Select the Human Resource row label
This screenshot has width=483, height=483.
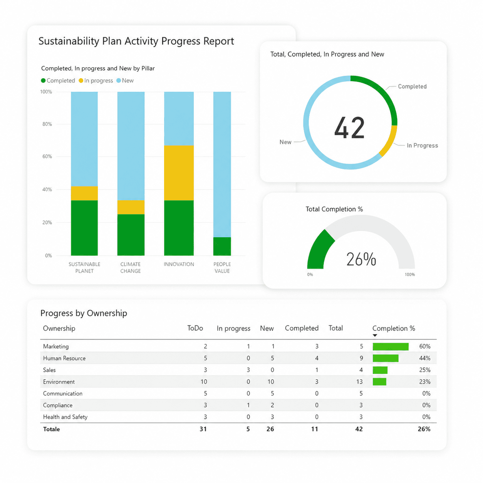tap(64, 358)
